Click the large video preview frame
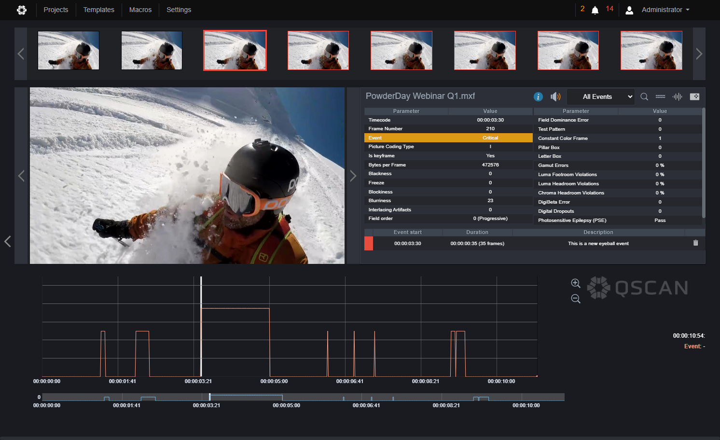Viewport: 720px width, 440px height. pos(187,176)
